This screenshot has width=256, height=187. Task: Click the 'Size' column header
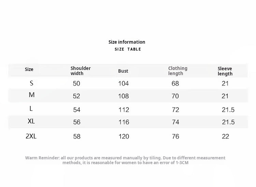coord(29,70)
